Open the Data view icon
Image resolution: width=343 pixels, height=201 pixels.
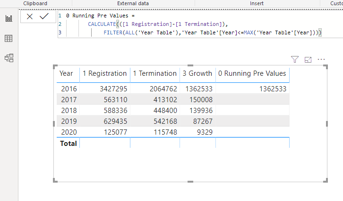pos(9,39)
